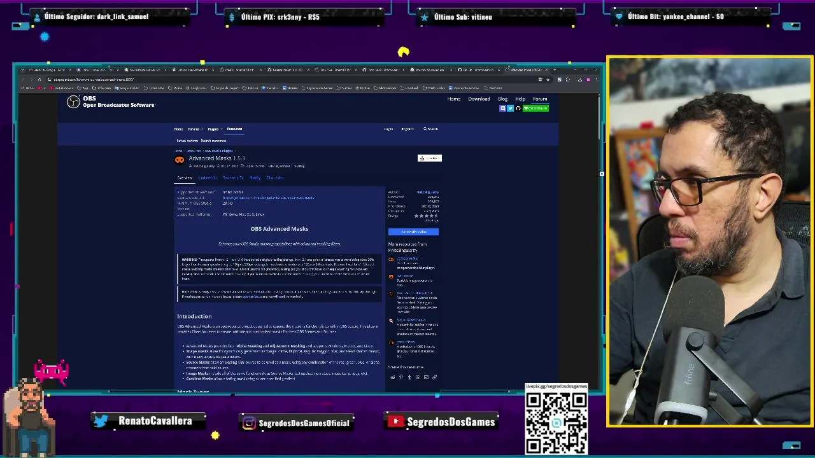Open the Source Code URL GitHub link

[x=268, y=198]
